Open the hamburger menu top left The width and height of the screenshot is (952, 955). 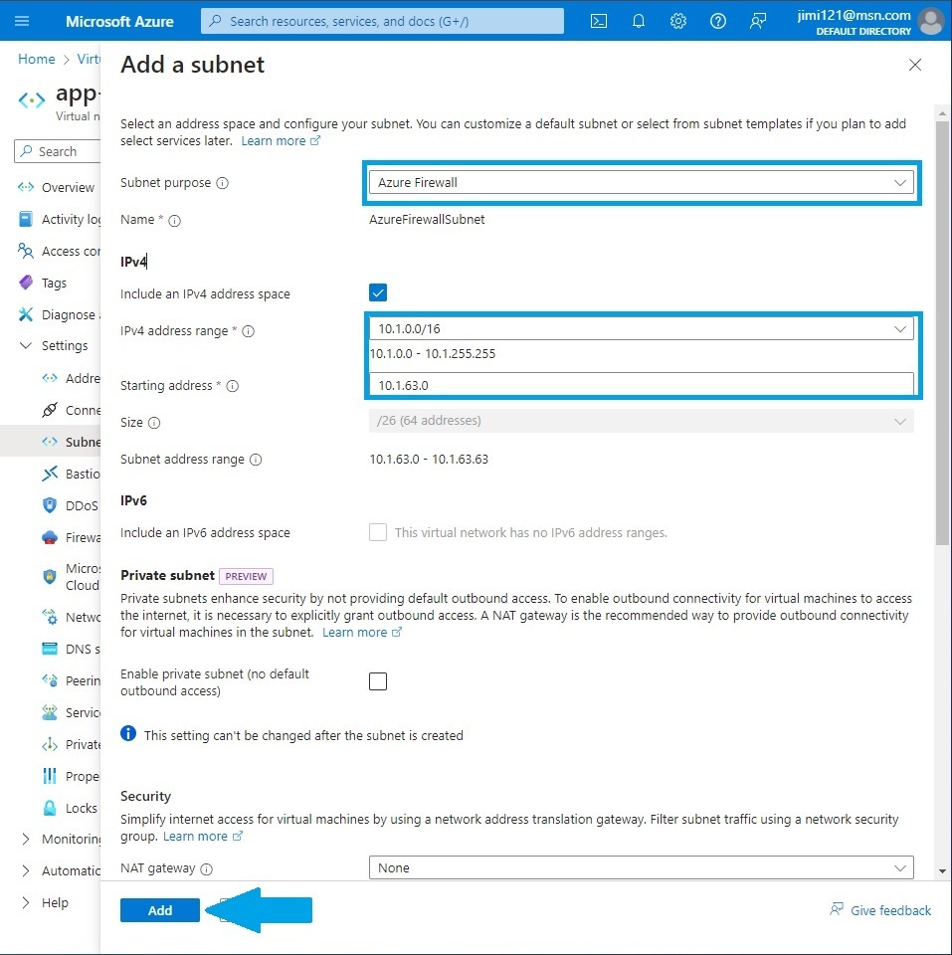click(x=22, y=20)
